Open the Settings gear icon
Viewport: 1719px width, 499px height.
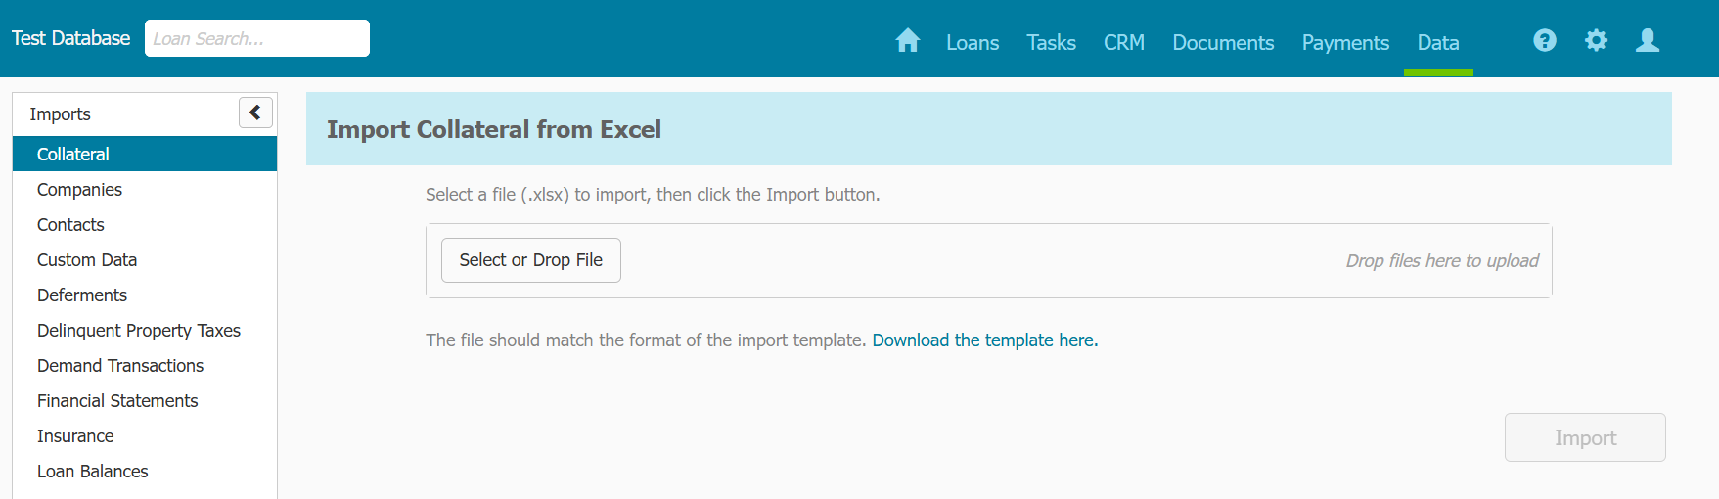(x=1596, y=40)
